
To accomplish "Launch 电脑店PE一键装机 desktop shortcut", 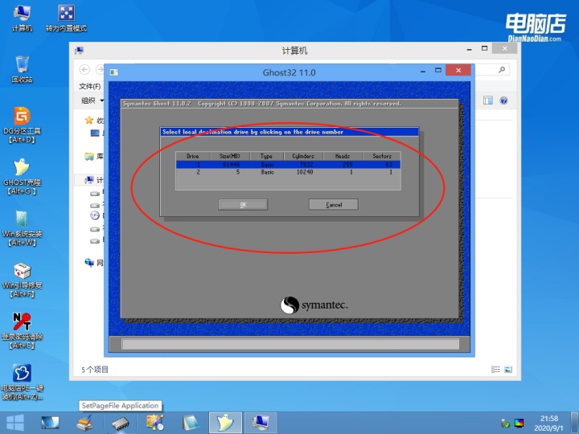I will pyautogui.click(x=22, y=382).
